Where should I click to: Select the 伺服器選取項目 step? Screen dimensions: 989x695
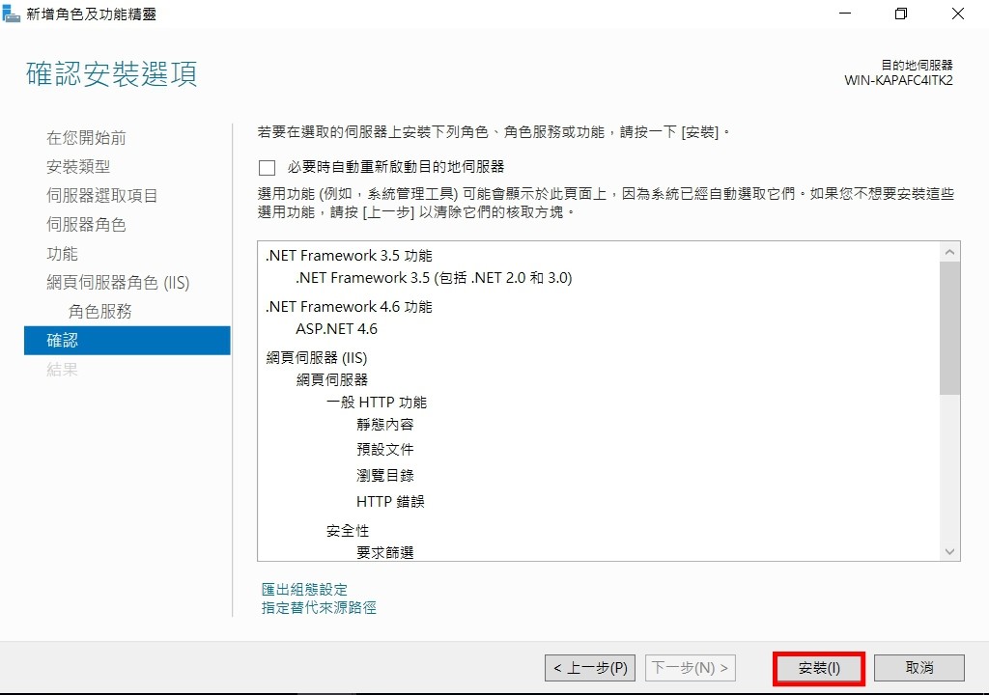coord(101,196)
